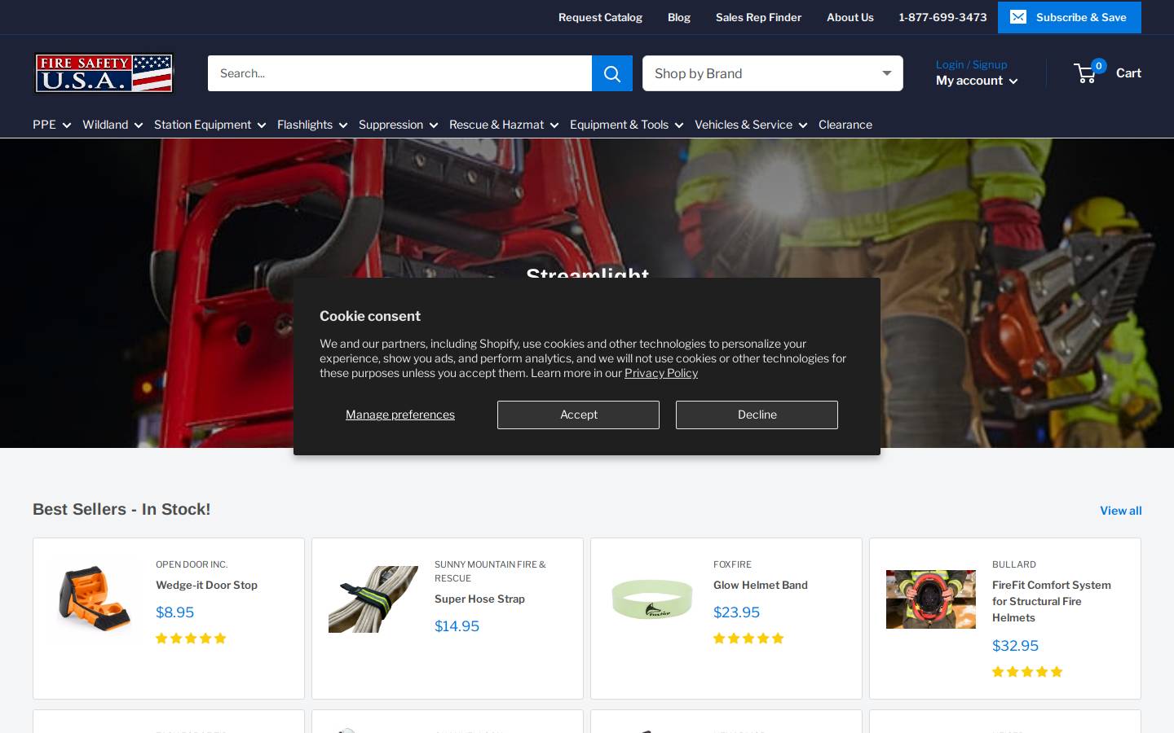The image size is (1174, 733).
Task: Open FireFit Comfort System product title
Action: (x=1052, y=601)
